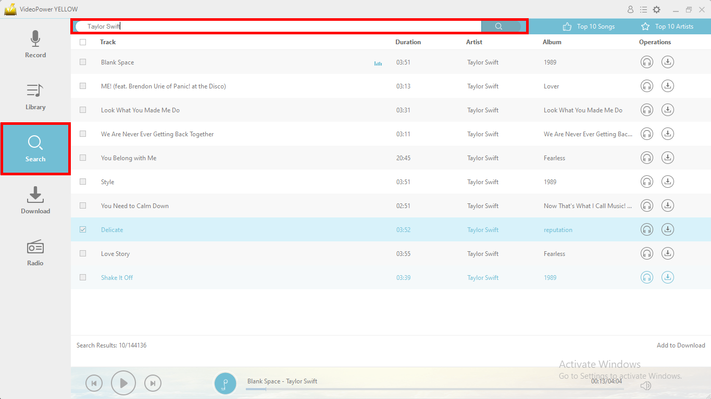Play the next track
This screenshot has width=711, height=399.
coord(153,383)
